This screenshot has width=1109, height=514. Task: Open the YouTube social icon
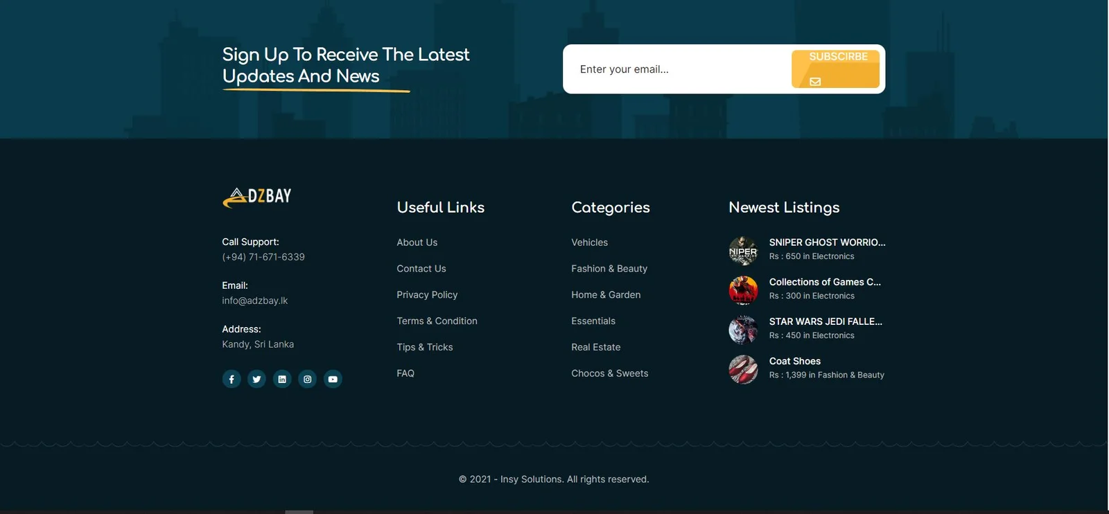(x=333, y=379)
